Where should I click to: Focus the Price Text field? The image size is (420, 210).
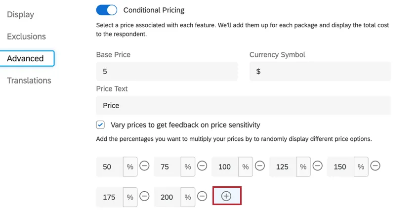pyautogui.click(x=243, y=105)
